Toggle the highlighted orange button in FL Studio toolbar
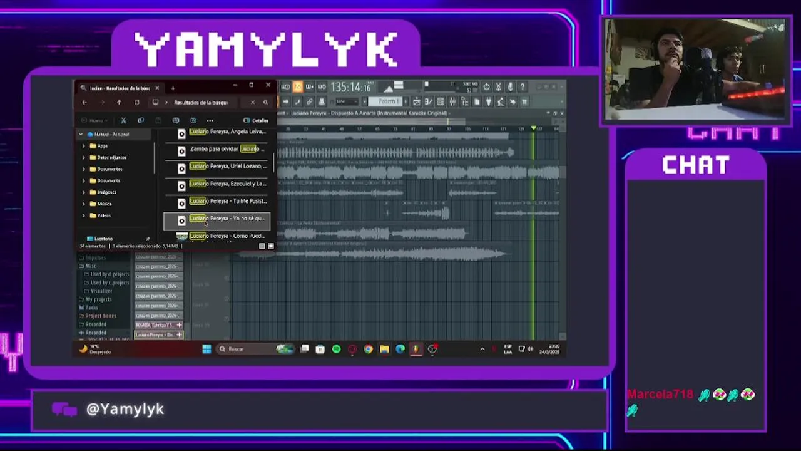The image size is (801, 451). click(x=298, y=87)
